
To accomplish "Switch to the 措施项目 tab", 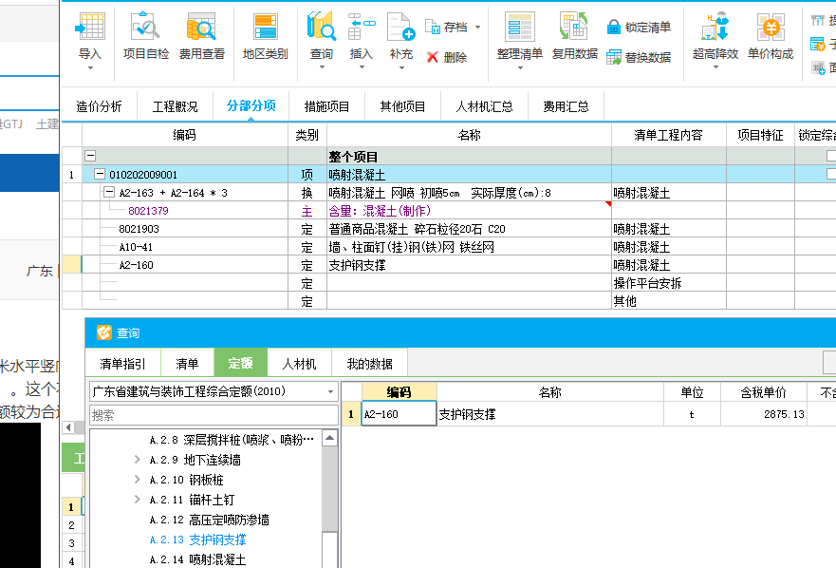I will 326,106.
